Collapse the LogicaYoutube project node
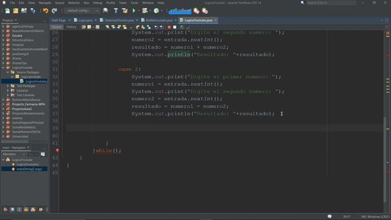 click(x=3, y=68)
